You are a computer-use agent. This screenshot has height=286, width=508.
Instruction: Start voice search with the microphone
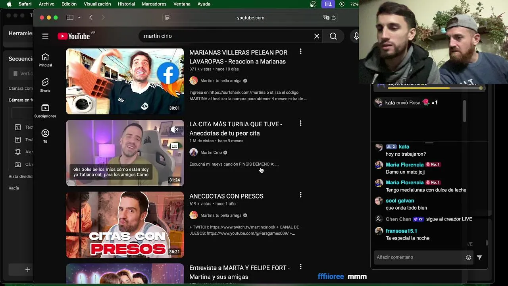click(x=356, y=36)
